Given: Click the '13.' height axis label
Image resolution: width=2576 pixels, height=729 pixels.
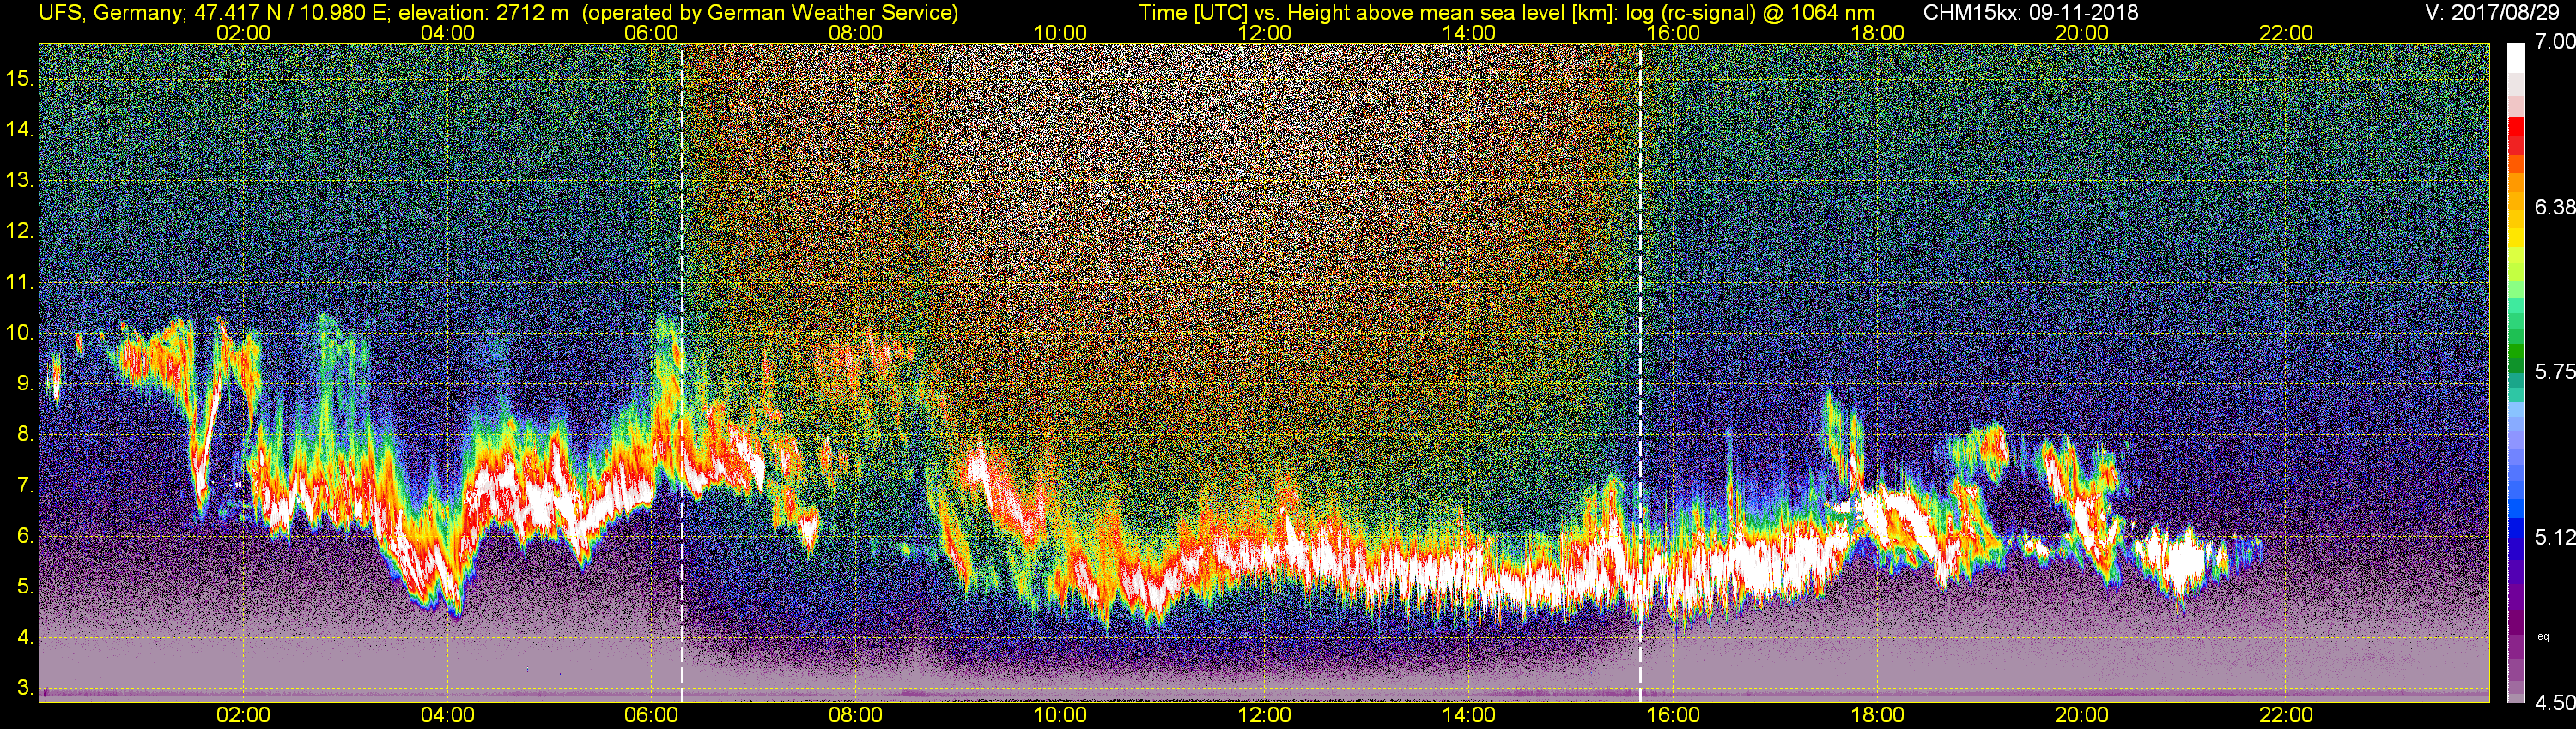Looking at the screenshot, I should (x=20, y=181).
